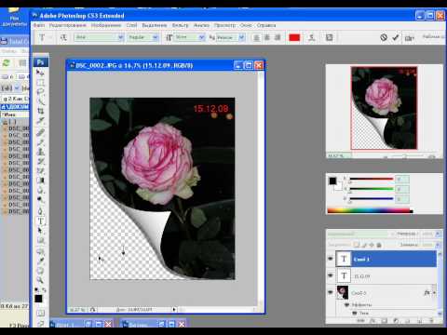Click the navigator thumbnail of the rose
447x335 pixels.
point(384,108)
